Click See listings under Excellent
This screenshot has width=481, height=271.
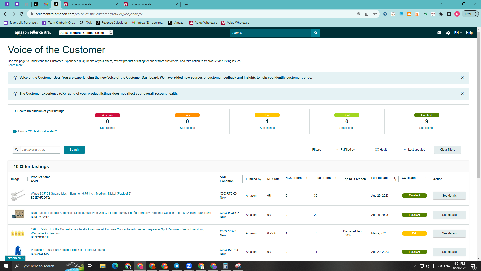(x=427, y=128)
